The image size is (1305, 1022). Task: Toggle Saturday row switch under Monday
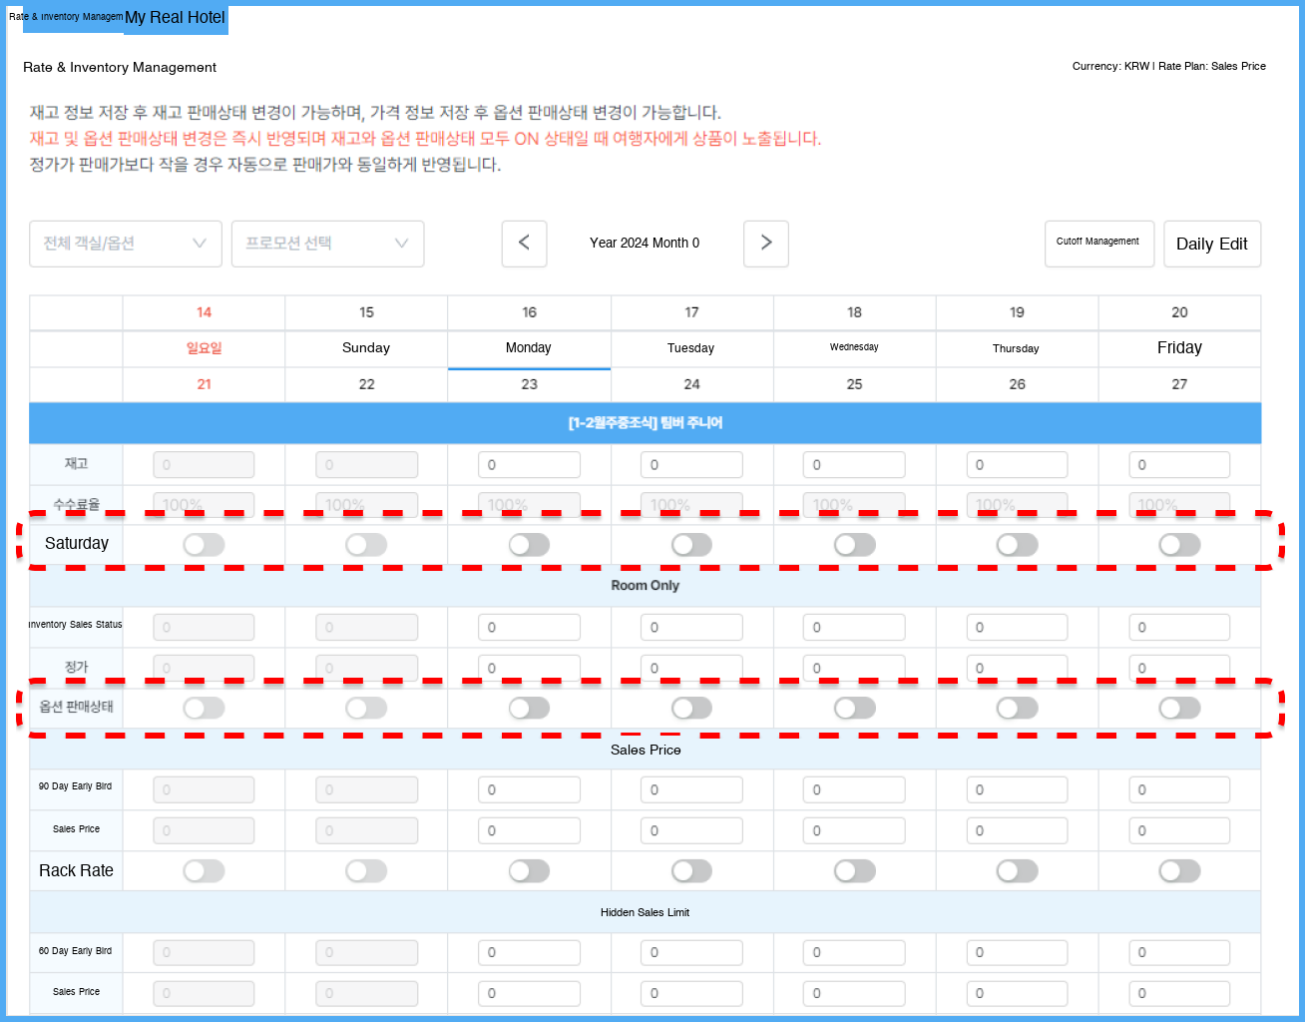pyautogui.click(x=529, y=545)
